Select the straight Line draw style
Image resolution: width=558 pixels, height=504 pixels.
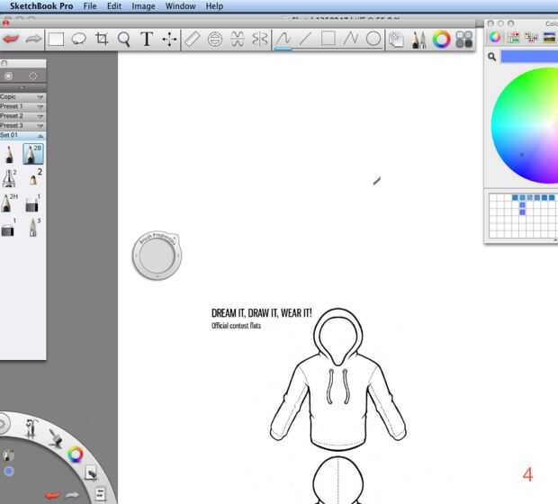click(x=305, y=39)
